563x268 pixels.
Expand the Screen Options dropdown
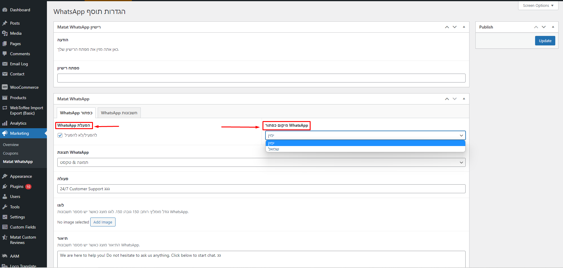[x=538, y=6]
